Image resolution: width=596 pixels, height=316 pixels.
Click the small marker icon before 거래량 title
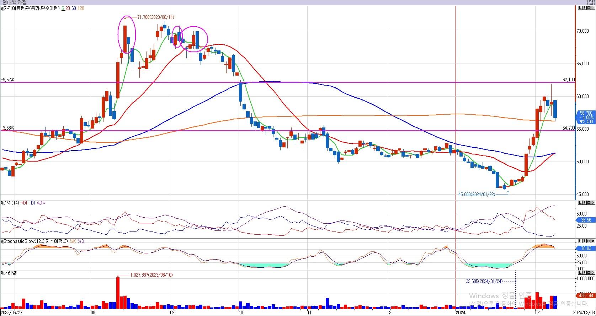pos(2,273)
